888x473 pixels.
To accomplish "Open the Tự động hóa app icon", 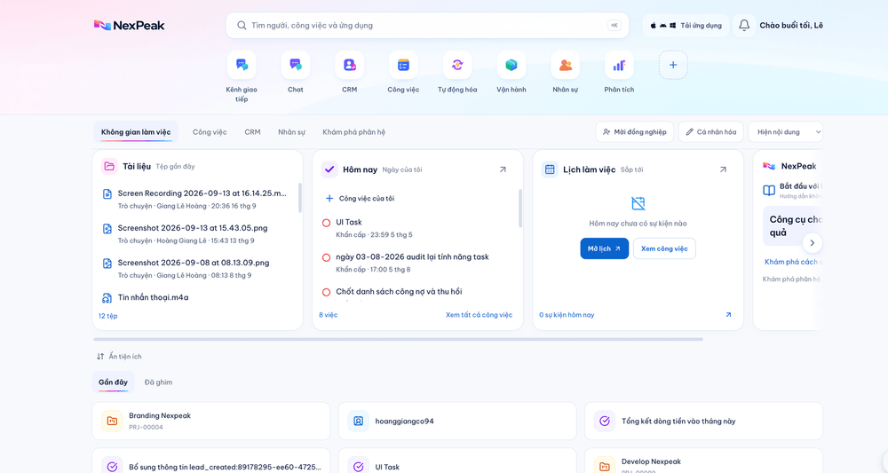I will pos(457,65).
